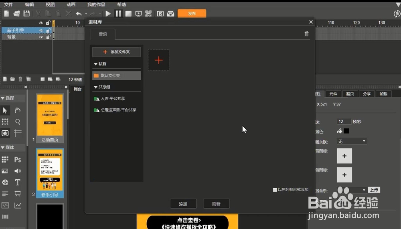401x229 pixels.
Task: Save the project with floppy icon
Action: pyautogui.click(x=26, y=14)
